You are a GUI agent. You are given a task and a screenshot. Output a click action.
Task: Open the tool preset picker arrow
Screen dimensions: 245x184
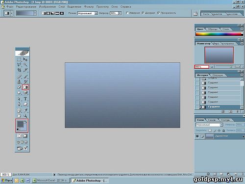tap(12, 13)
